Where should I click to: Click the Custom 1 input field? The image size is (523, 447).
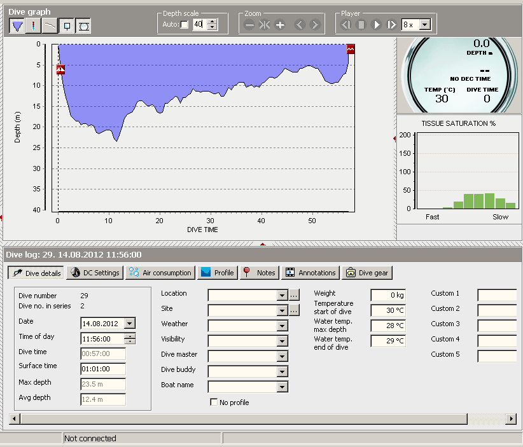click(498, 295)
